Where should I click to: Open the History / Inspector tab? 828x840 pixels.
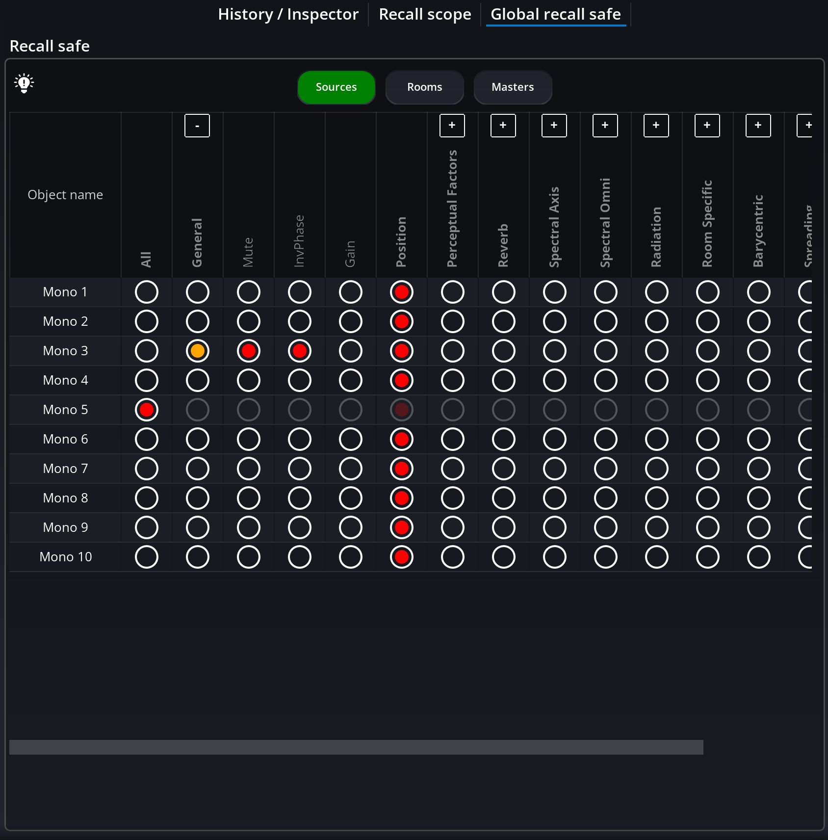pos(288,15)
